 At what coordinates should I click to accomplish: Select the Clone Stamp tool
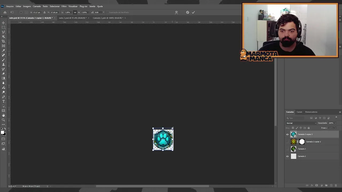pos(3,64)
